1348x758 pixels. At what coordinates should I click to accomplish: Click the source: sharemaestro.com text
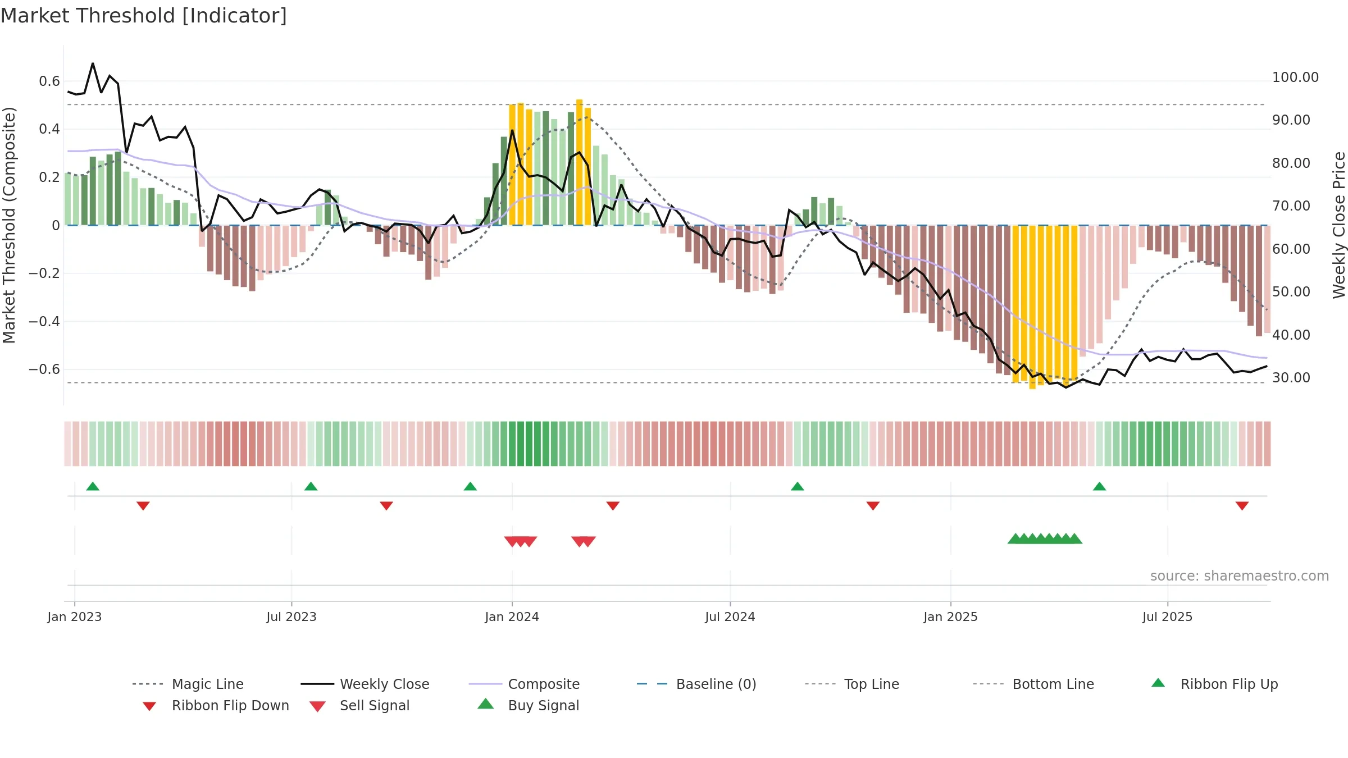click(x=1240, y=576)
